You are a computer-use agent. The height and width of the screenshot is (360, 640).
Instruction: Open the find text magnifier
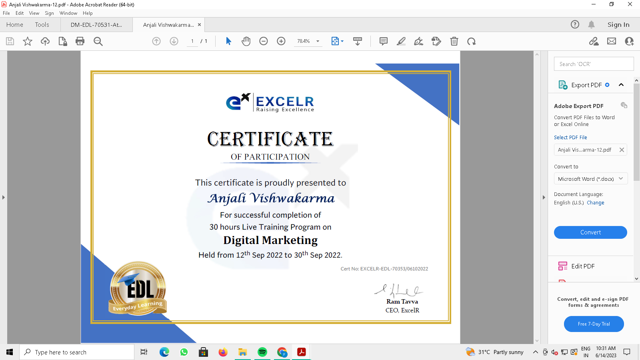pos(98,41)
